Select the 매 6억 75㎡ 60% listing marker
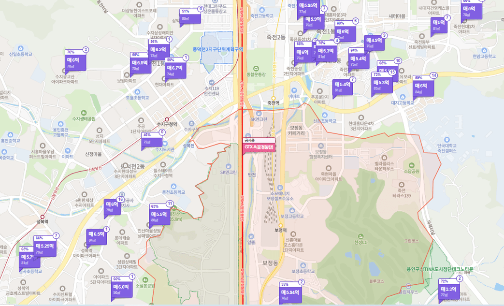This screenshot has width=504, height=306. tap(345, 31)
